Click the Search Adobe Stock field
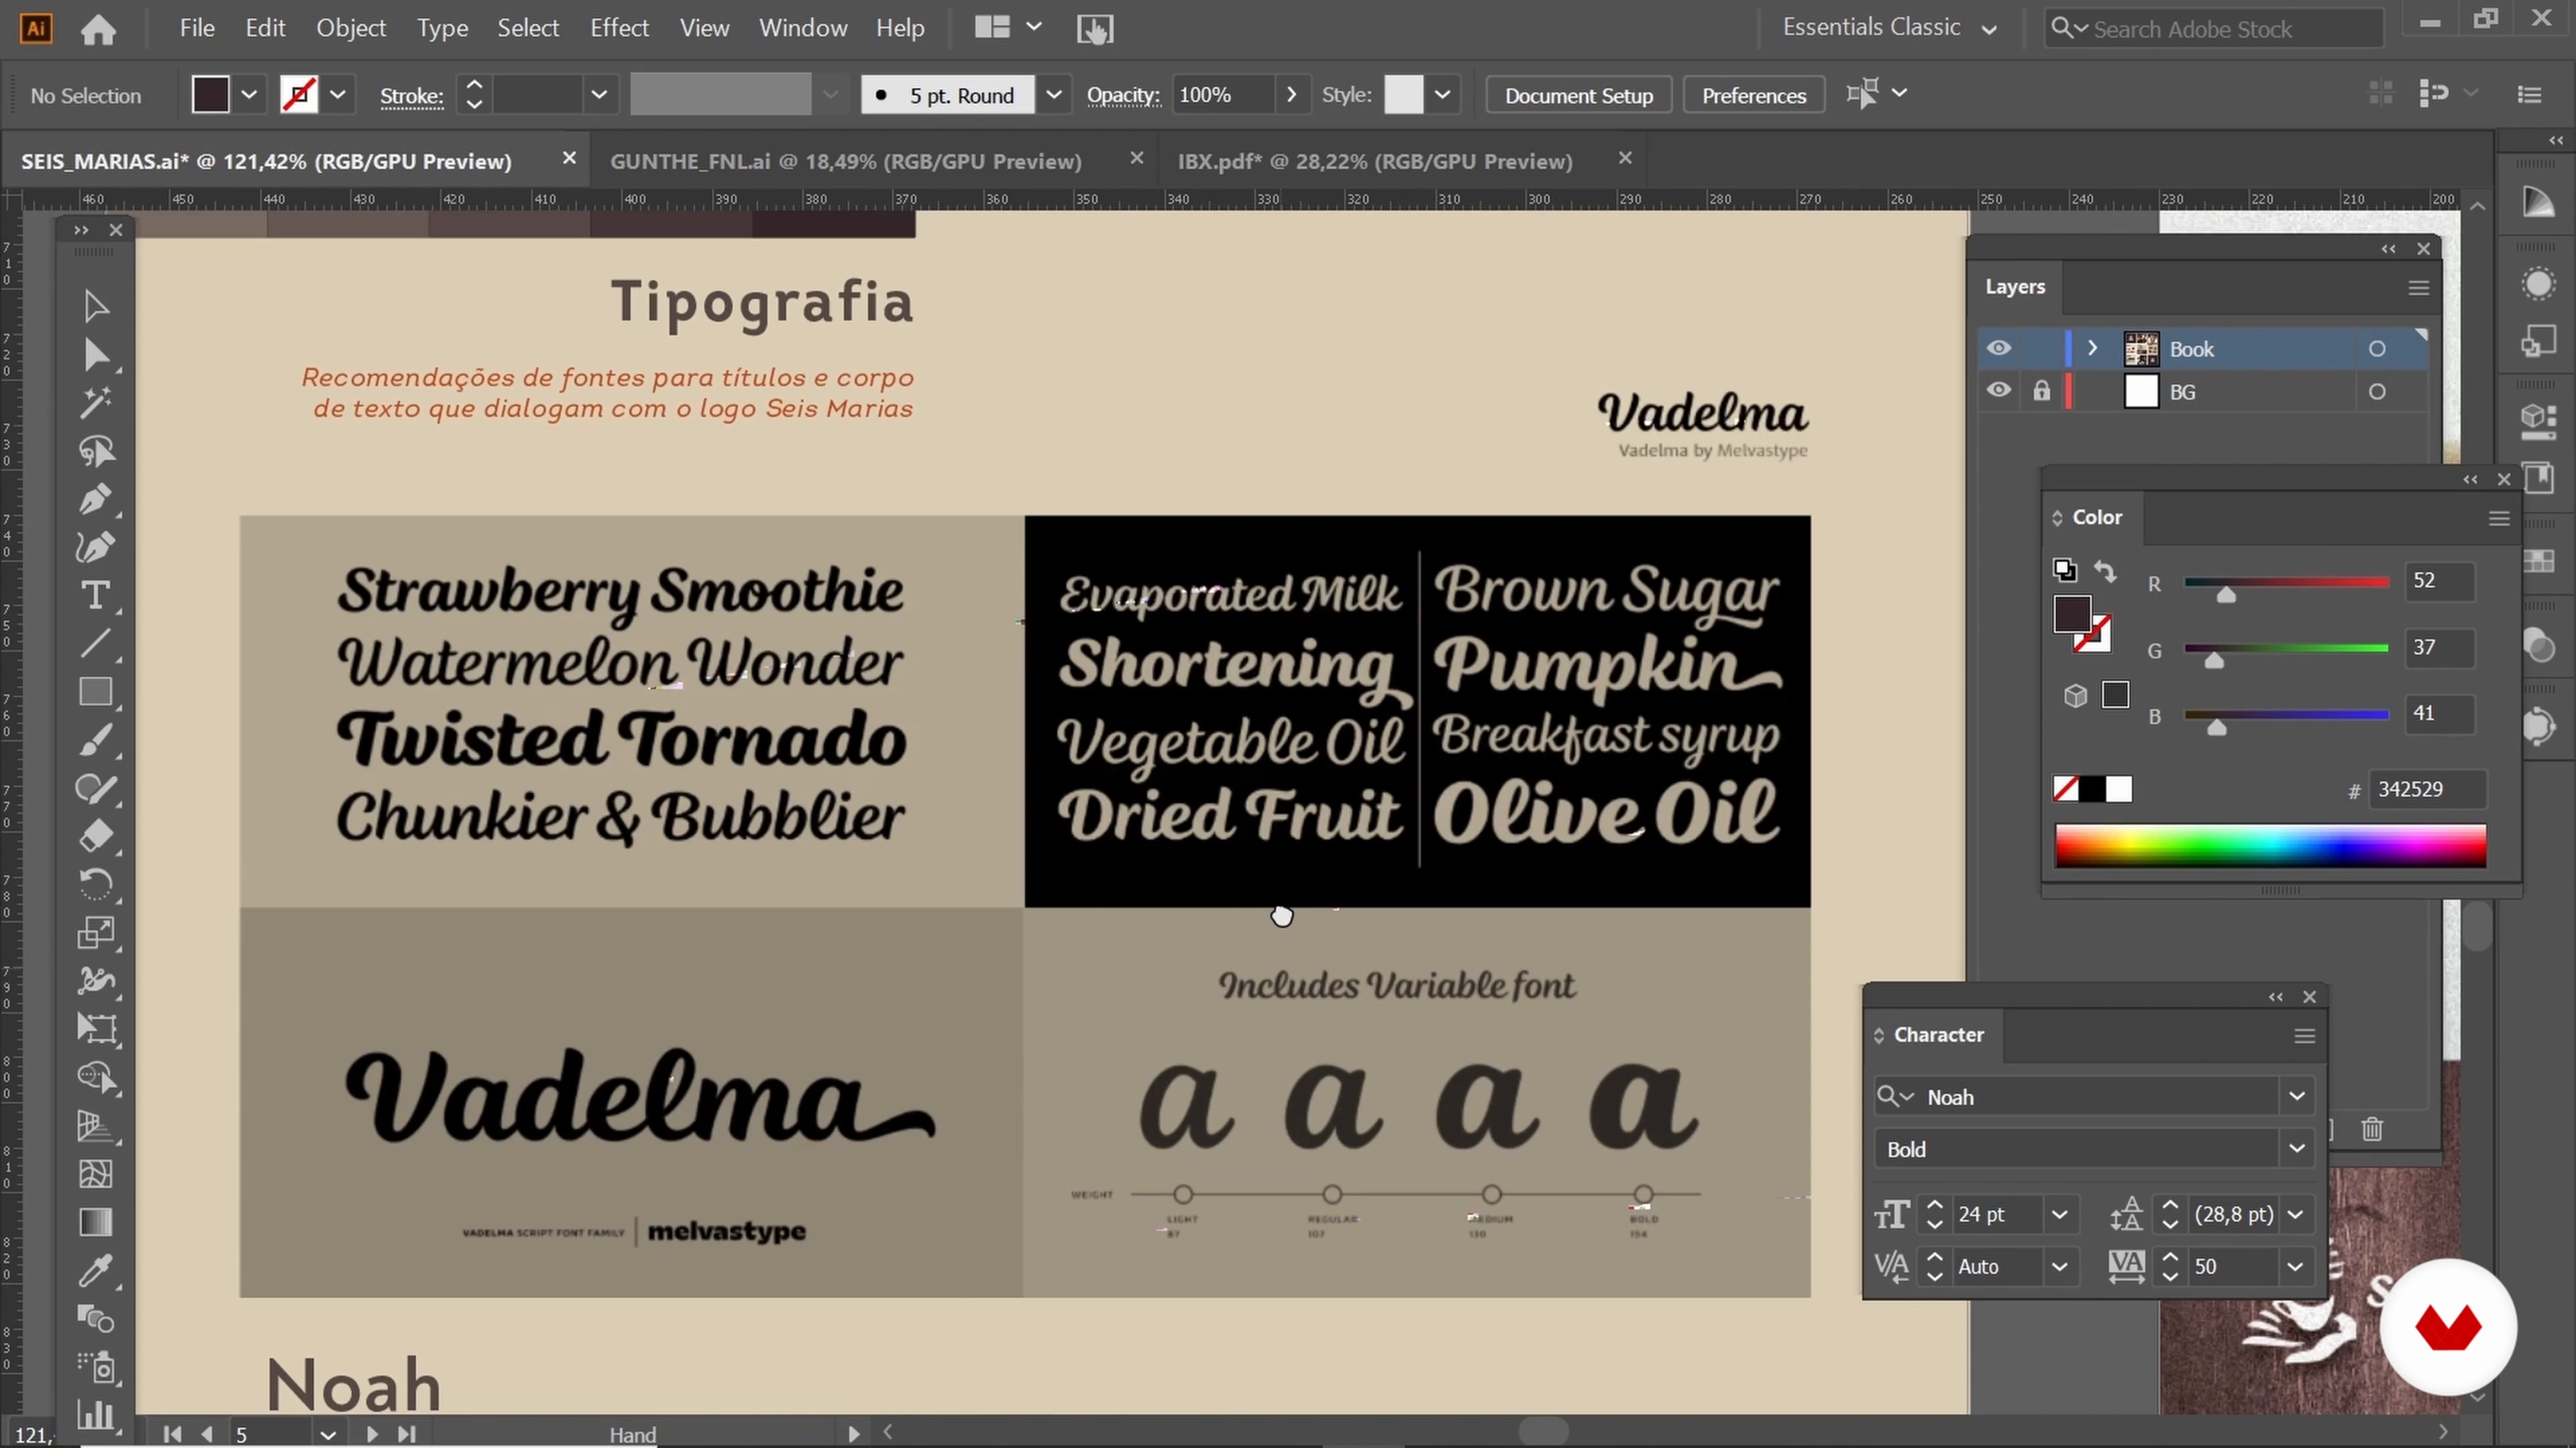This screenshot has height=1448, width=2576. (x=2214, y=29)
